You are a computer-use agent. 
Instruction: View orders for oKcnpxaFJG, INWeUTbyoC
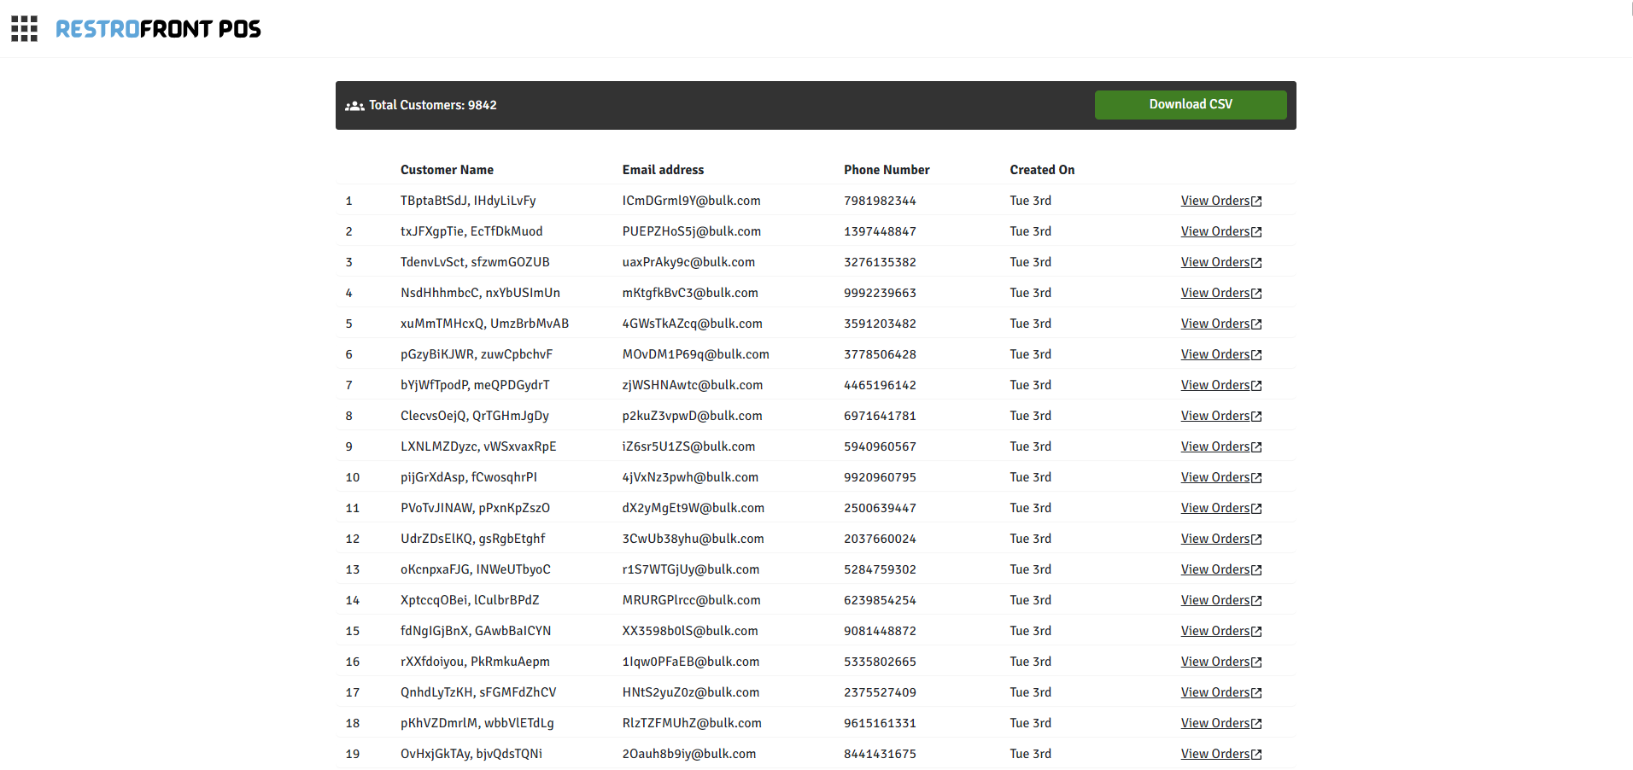click(1221, 569)
